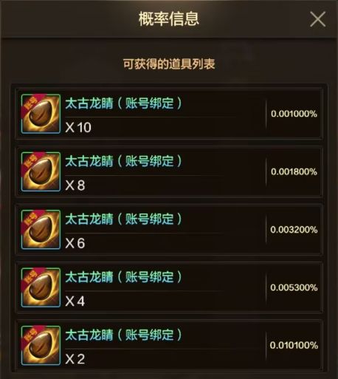
Task: Click the 0.005300% probability value
Action: click(x=294, y=287)
